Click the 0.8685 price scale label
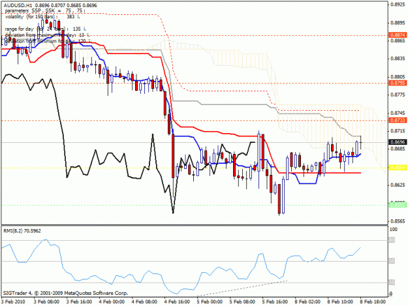This screenshot has height=306, width=408. point(398,149)
